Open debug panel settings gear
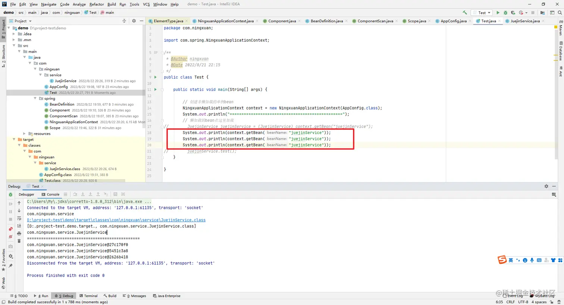The width and height of the screenshot is (564, 305). click(10, 256)
